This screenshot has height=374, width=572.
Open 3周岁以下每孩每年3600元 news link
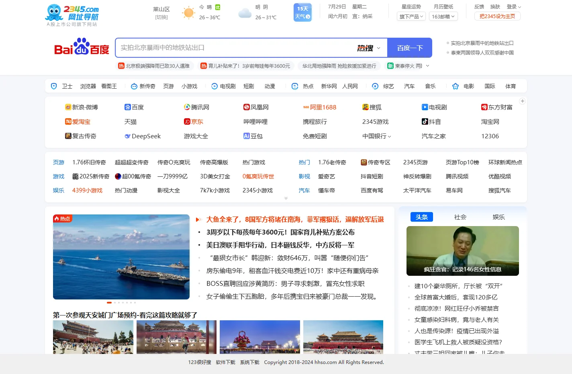280,232
